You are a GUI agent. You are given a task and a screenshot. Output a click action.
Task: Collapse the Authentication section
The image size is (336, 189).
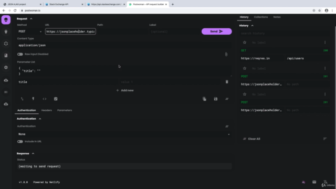(40, 119)
